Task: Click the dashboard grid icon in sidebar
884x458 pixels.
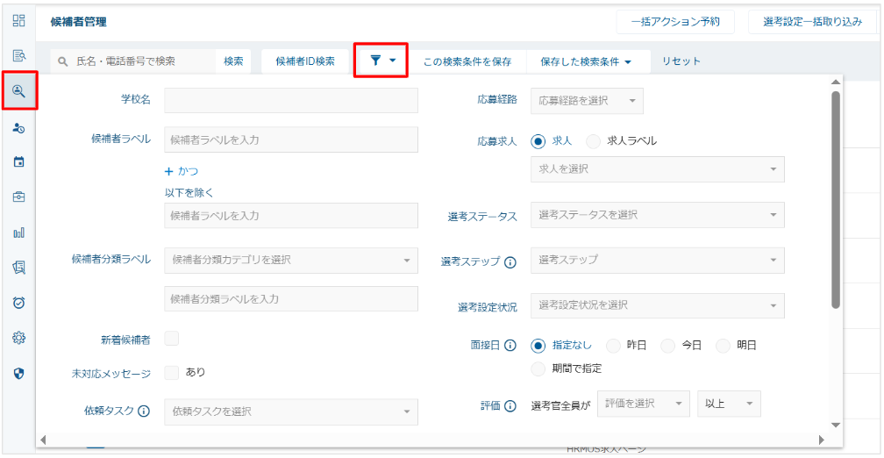Action: coord(18,20)
